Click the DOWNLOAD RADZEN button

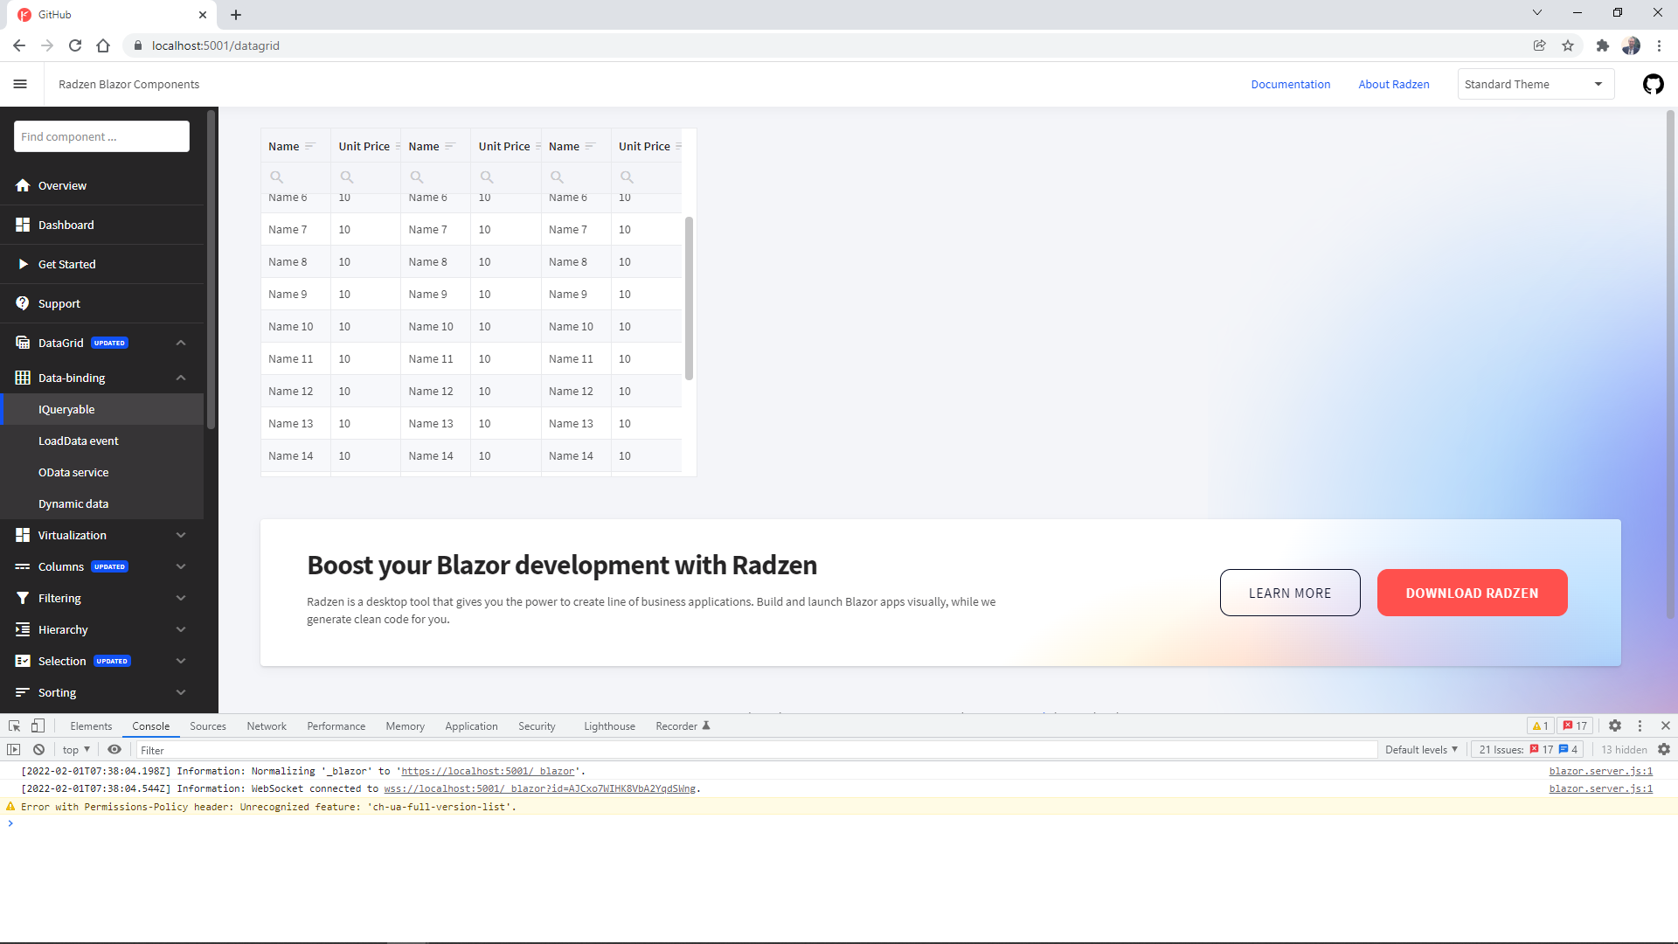point(1472,593)
